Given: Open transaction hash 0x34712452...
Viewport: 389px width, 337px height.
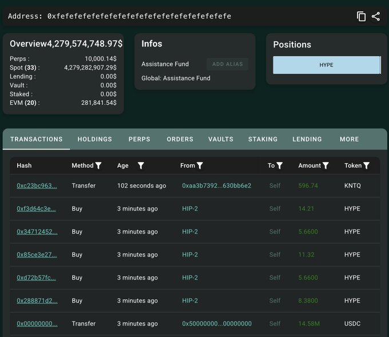Looking at the screenshot, I should pos(37,232).
